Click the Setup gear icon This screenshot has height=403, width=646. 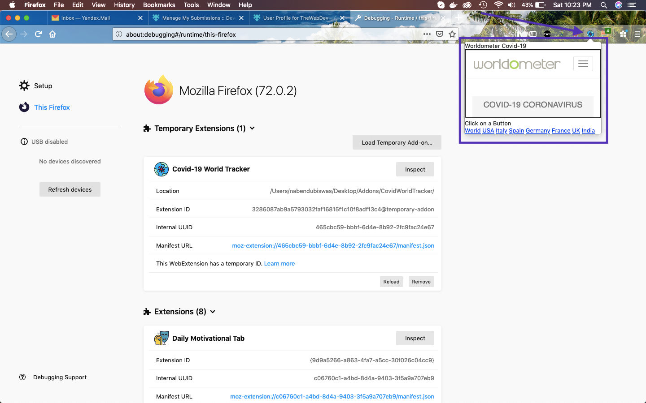pos(24,86)
